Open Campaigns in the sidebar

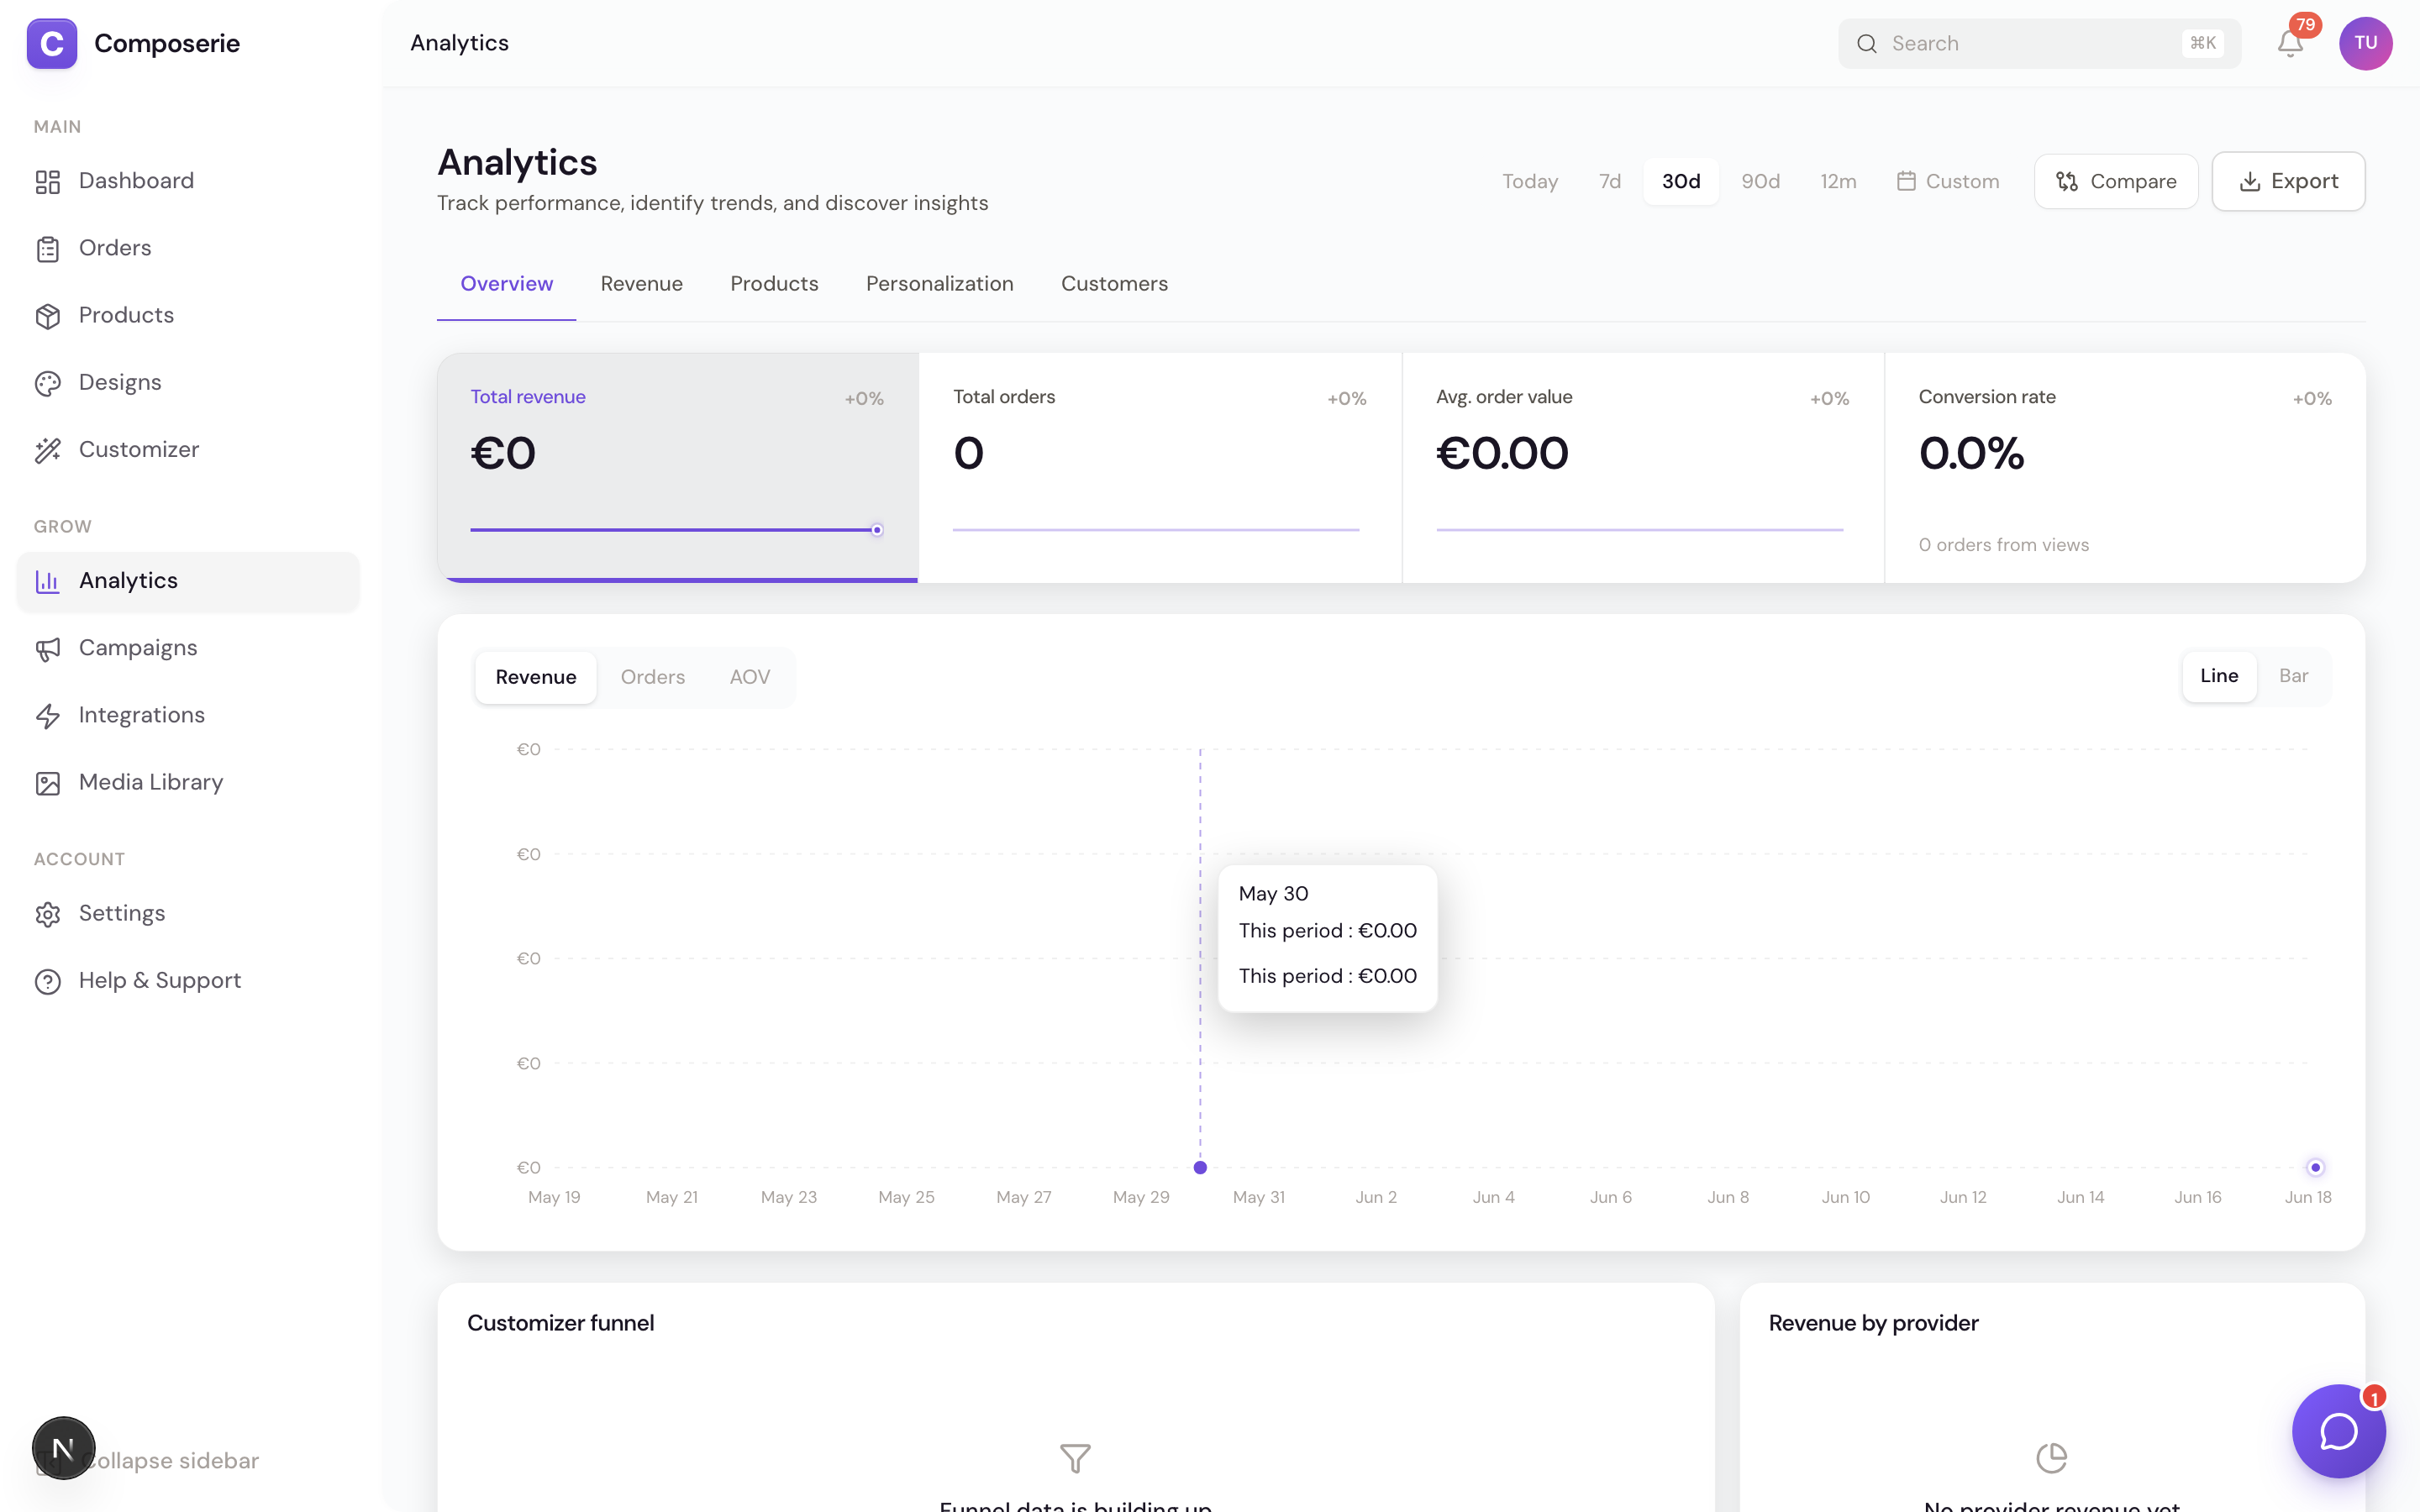pyautogui.click(x=188, y=648)
